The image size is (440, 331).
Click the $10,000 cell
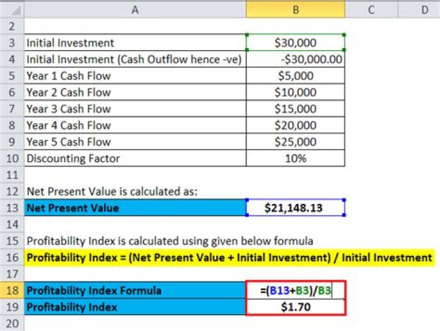click(x=296, y=92)
